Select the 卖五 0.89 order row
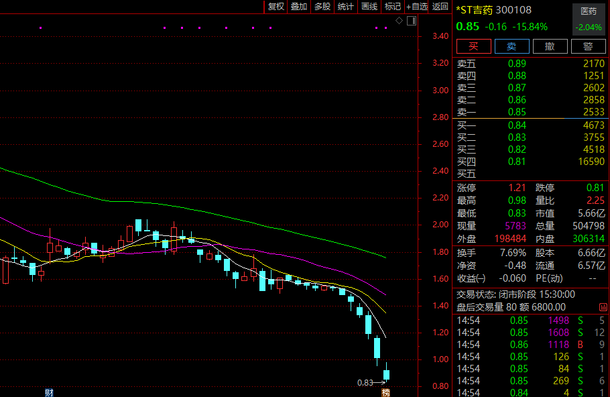Image resolution: width=610 pixels, height=397 pixels. pos(531,64)
